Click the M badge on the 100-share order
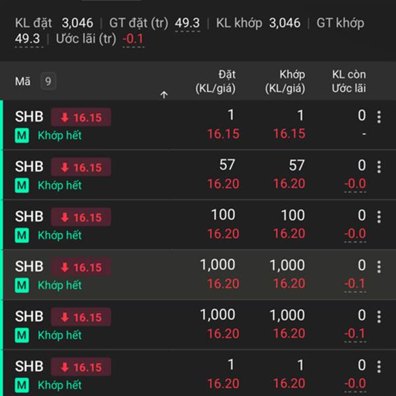Image resolution: width=396 pixels, height=396 pixels. [22, 236]
